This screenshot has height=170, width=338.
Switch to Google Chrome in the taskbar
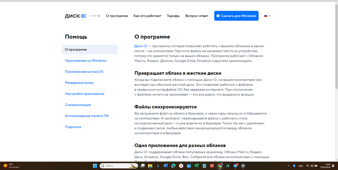pyautogui.click(x=220, y=166)
